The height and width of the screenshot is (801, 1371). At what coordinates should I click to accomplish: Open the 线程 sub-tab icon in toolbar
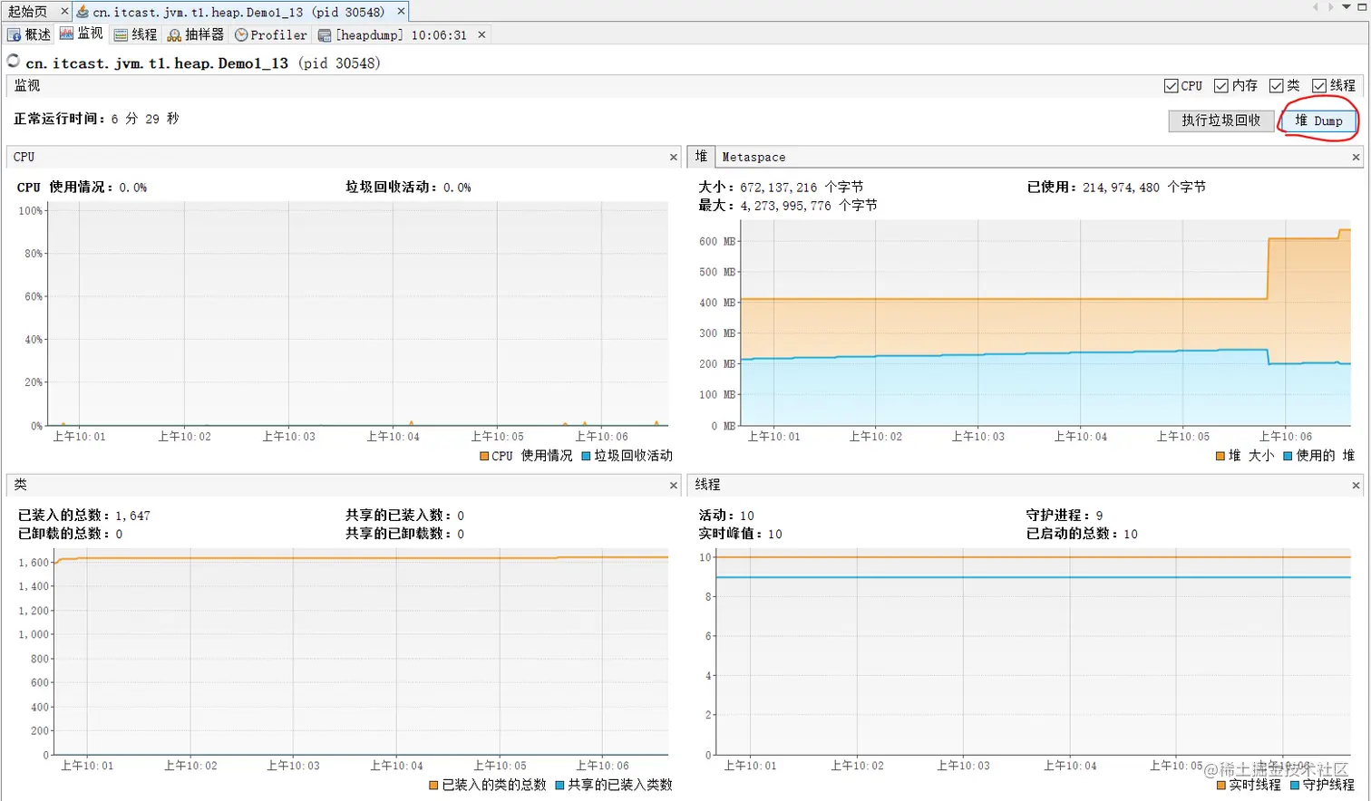pos(121,35)
